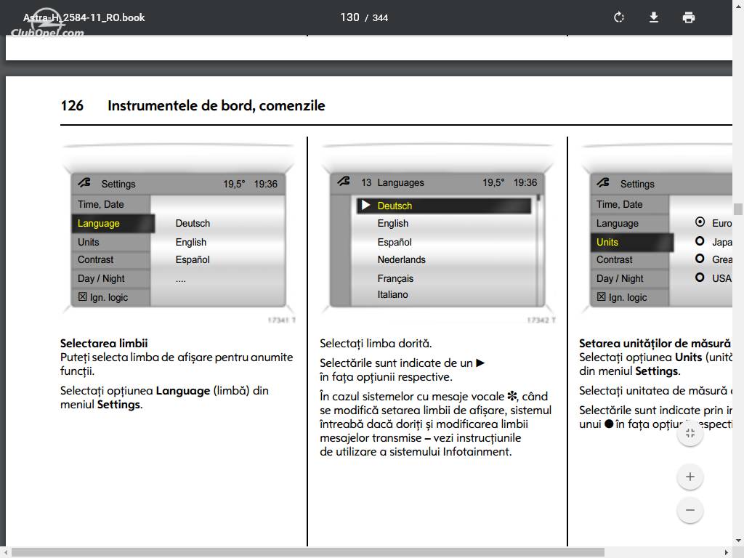744x558 pixels.
Task: Click the vertical scrollbar down arrow
Action: tap(738, 541)
